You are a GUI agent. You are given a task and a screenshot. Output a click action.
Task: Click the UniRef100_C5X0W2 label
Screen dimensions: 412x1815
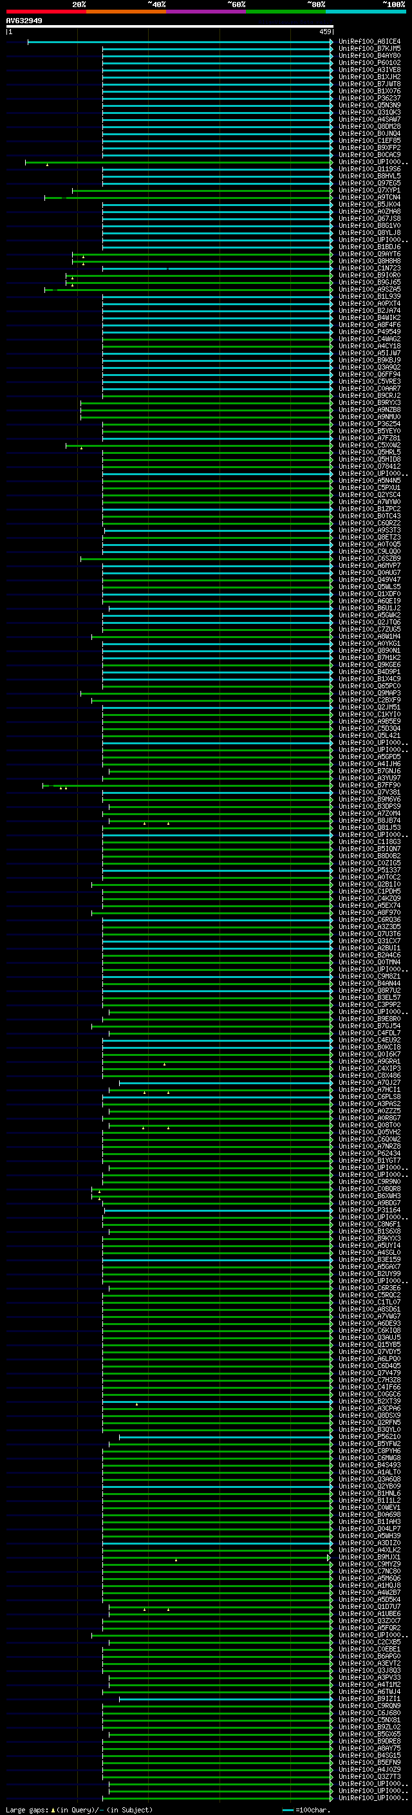pyautogui.click(x=370, y=446)
